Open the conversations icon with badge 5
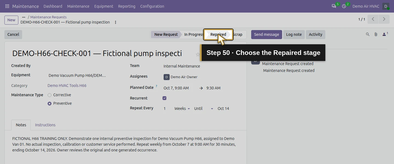This screenshot has width=394, height=164. (x=334, y=6)
